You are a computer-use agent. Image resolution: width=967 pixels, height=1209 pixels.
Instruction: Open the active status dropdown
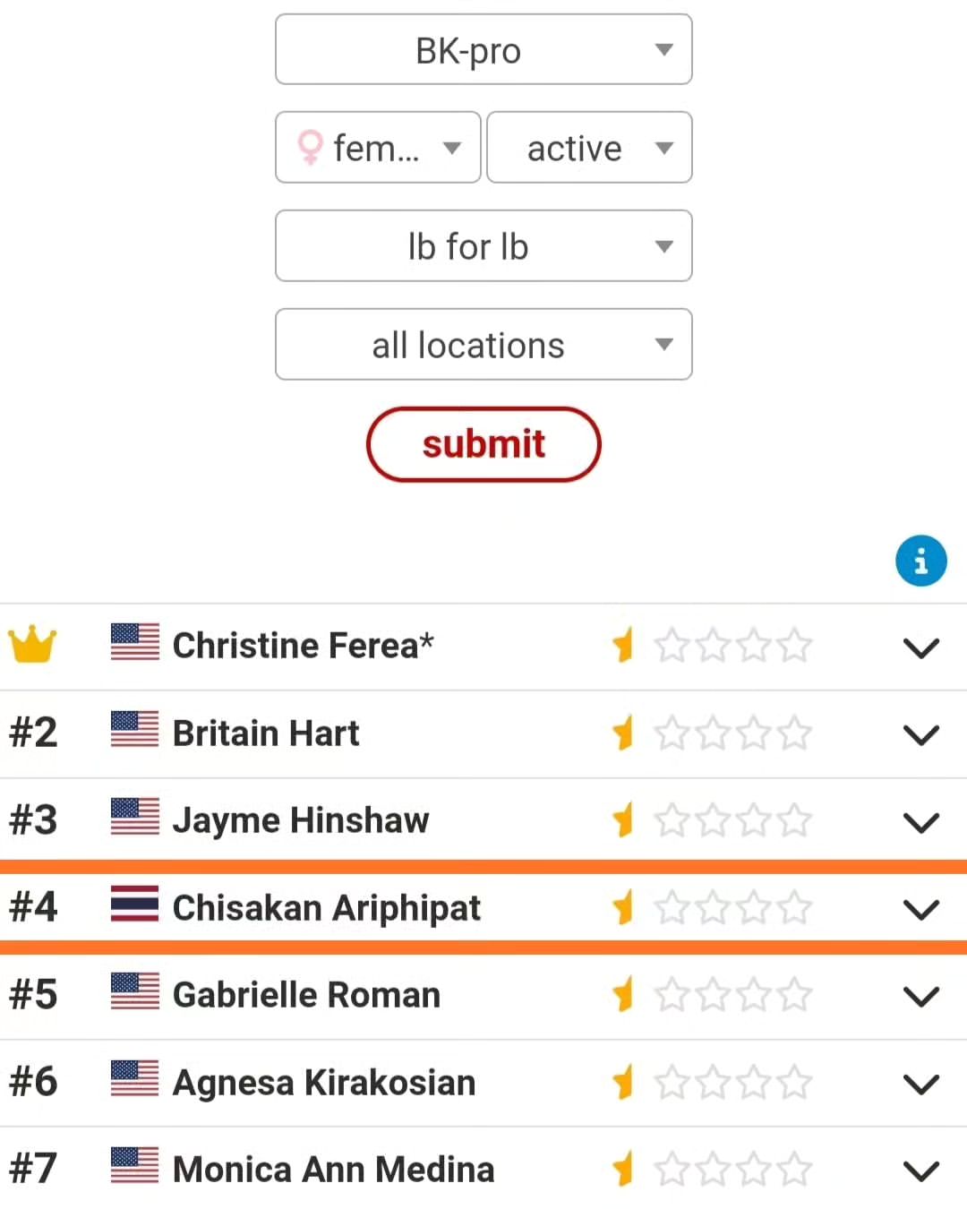[x=589, y=148]
